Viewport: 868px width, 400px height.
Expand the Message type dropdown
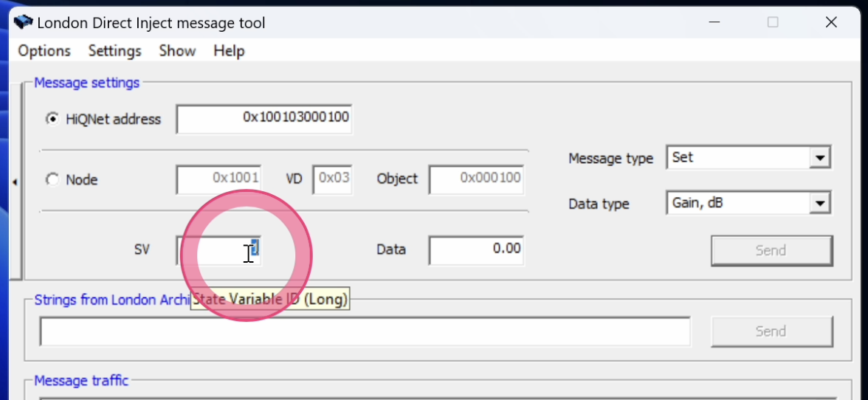(x=819, y=158)
